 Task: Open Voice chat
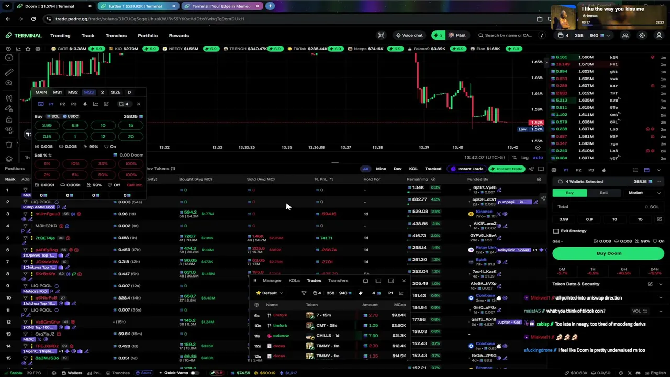point(409,36)
